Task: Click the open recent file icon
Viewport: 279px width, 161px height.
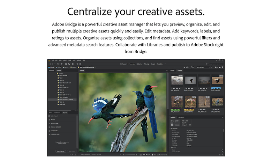Action: click(x=216, y=67)
